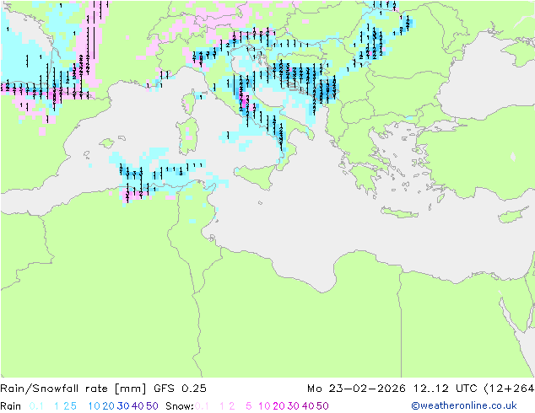Viewport: 535px width, 413px height.
Task: Pick the Rain legend value 10
Action: pos(94,406)
